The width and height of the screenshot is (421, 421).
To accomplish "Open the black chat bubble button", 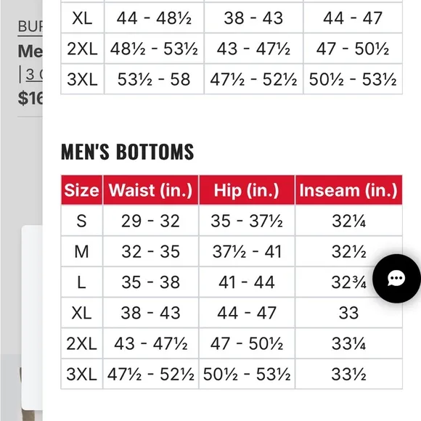I will click(396, 279).
